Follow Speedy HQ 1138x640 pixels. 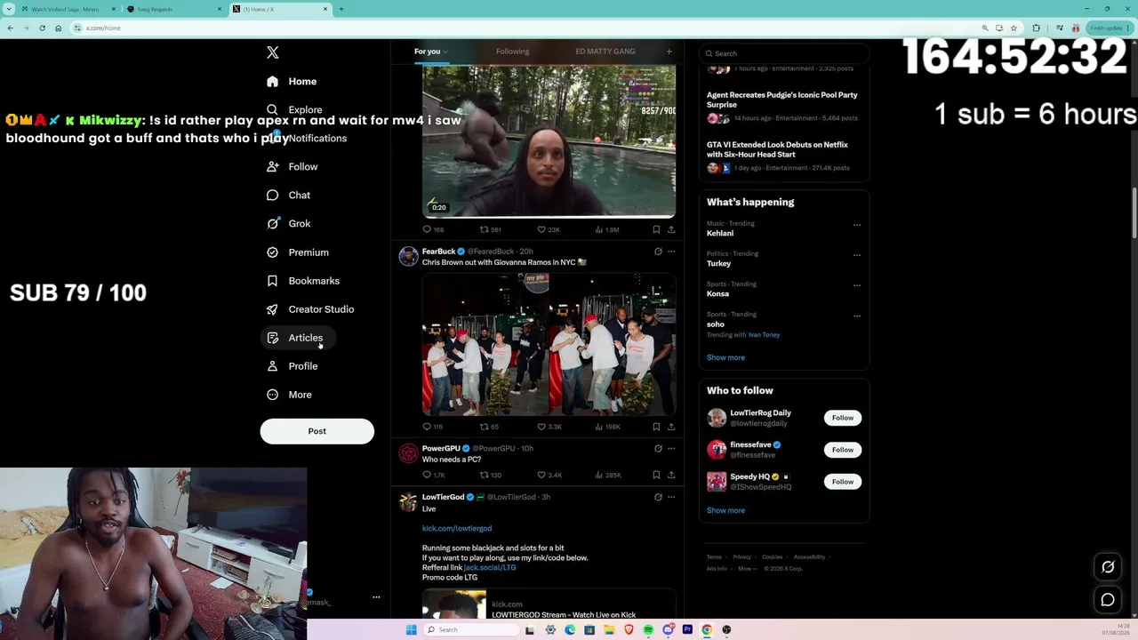point(843,482)
